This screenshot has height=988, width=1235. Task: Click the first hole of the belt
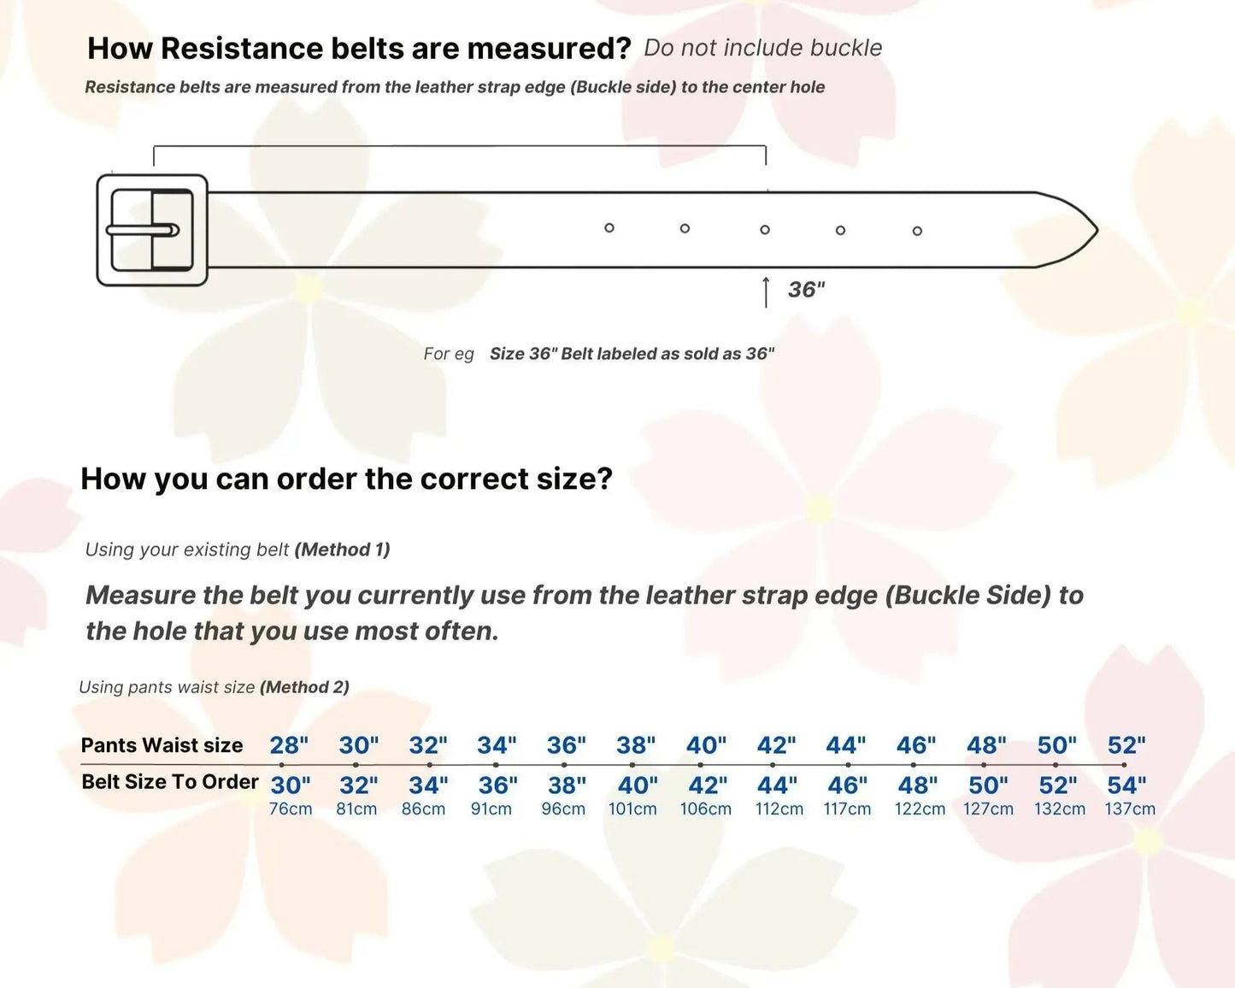(x=609, y=228)
